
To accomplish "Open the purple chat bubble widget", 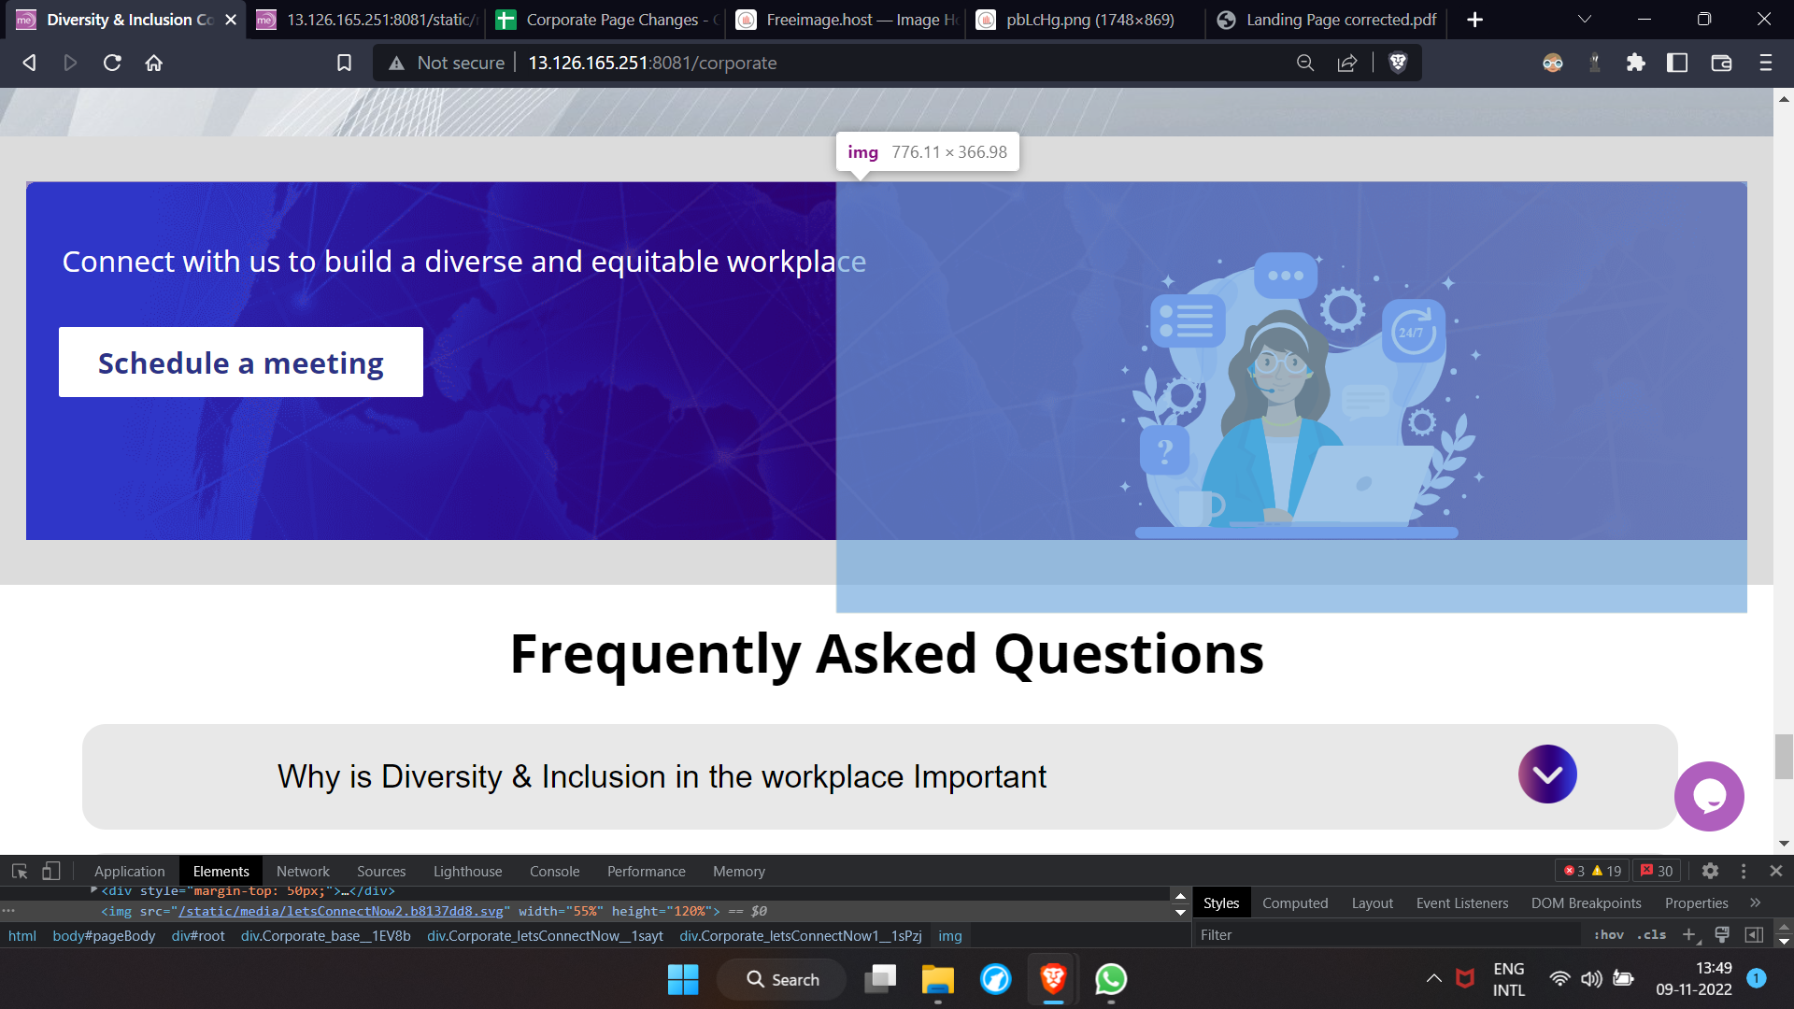I will pyautogui.click(x=1709, y=796).
